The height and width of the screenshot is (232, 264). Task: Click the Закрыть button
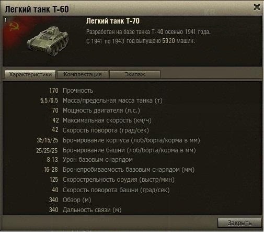[x=239, y=223]
